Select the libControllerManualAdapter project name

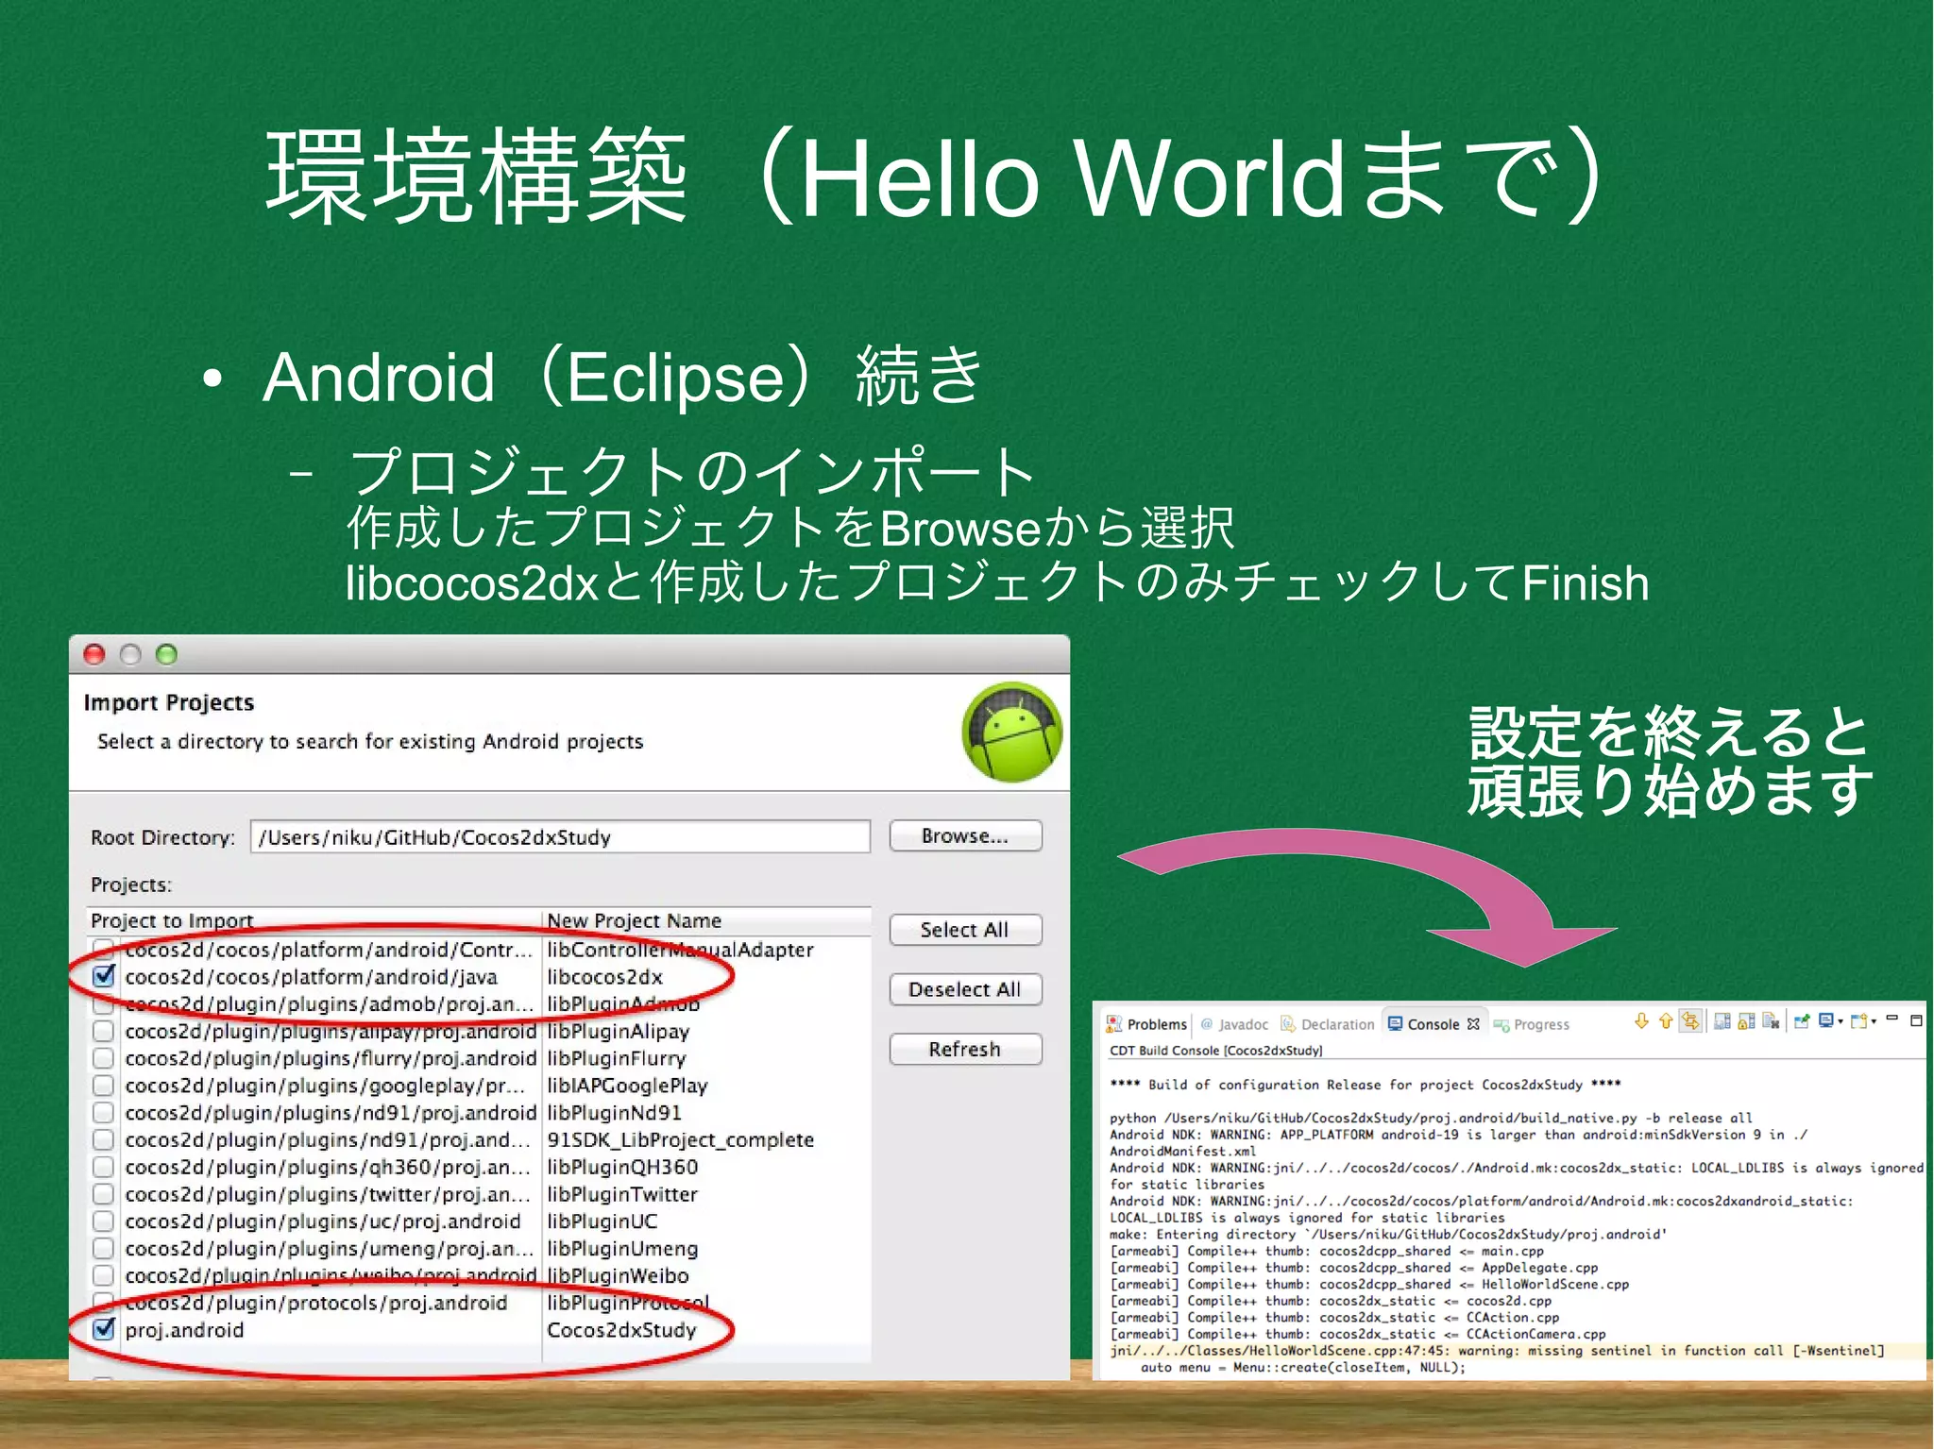coord(680,950)
